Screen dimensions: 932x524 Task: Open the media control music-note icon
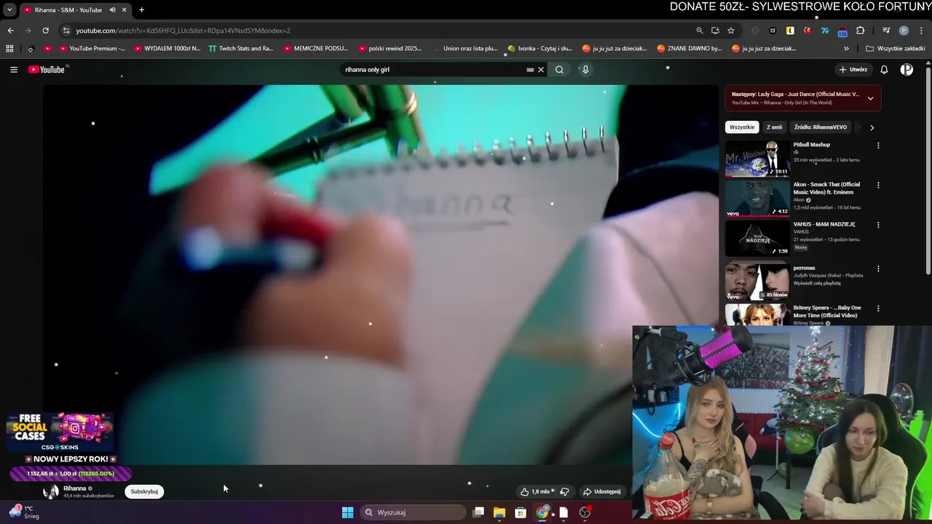coord(886,31)
